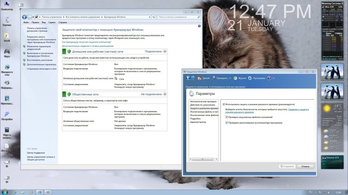
Task: Collapse the Общественные сети section
Action: pyautogui.click(x=165, y=94)
